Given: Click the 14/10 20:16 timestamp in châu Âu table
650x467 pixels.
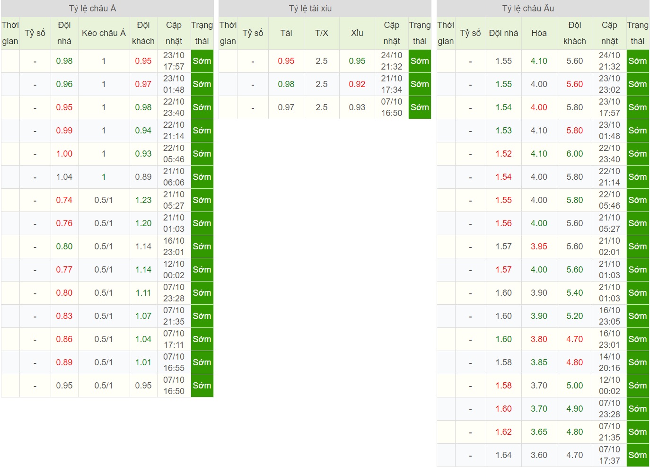Looking at the screenshot, I should [x=609, y=362].
